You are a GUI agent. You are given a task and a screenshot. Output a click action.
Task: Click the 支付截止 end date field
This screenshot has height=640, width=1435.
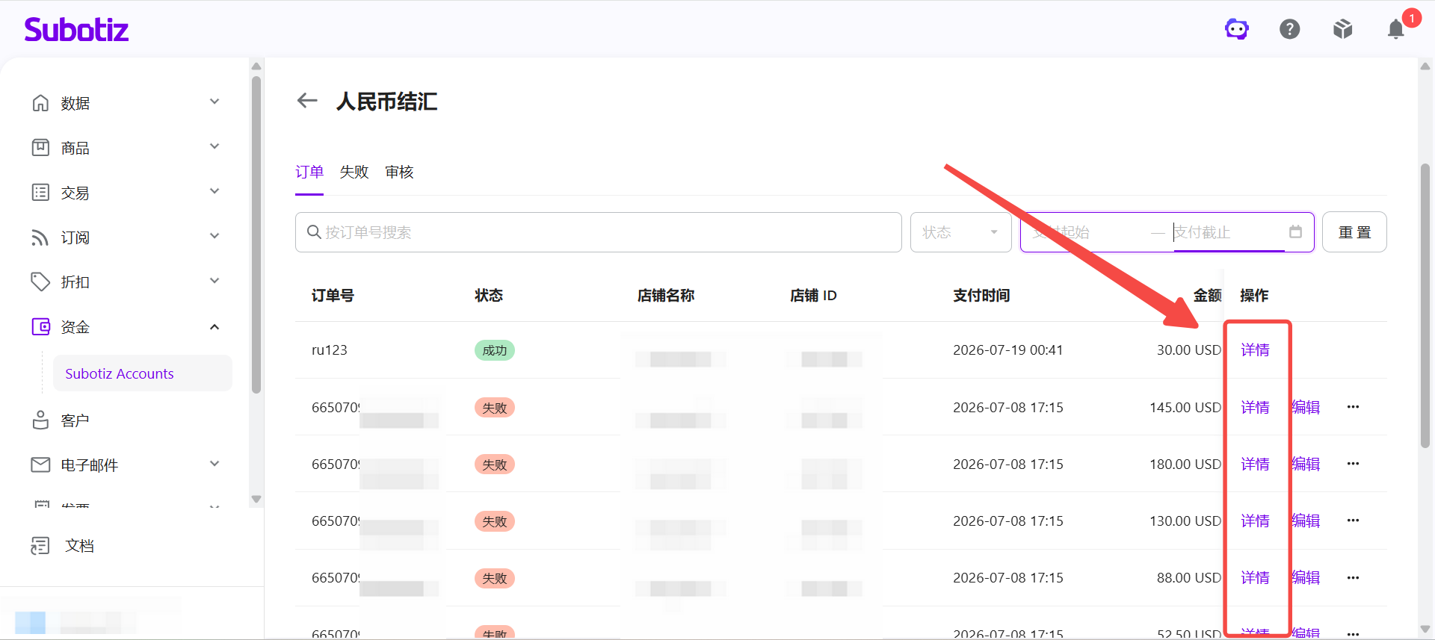point(1229,232)
